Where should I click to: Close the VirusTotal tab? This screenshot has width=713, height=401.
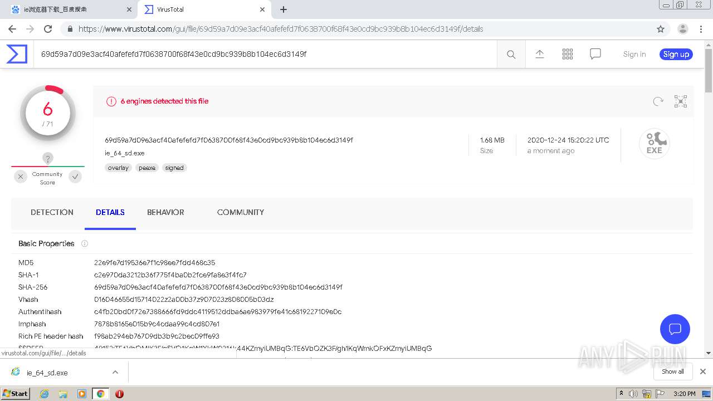(x=262, y=9)
